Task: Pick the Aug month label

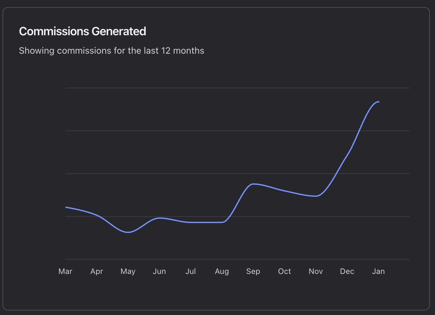Action: tap(222, 271)
